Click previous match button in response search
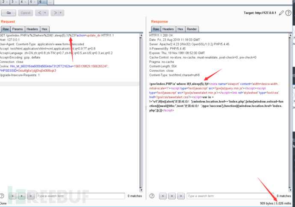Screen dimensions: 295x207 click(x=163, y=196)
